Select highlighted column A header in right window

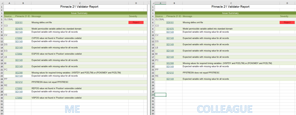coord(160,3)
